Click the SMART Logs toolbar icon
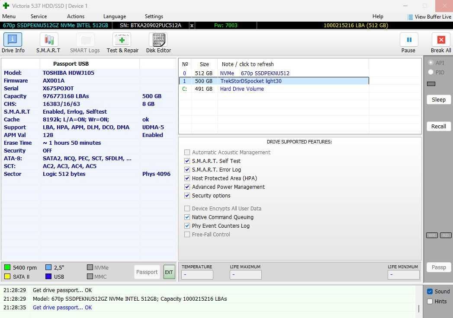Image resolution: width=453 pixels, height=318 pixels. 85,39
